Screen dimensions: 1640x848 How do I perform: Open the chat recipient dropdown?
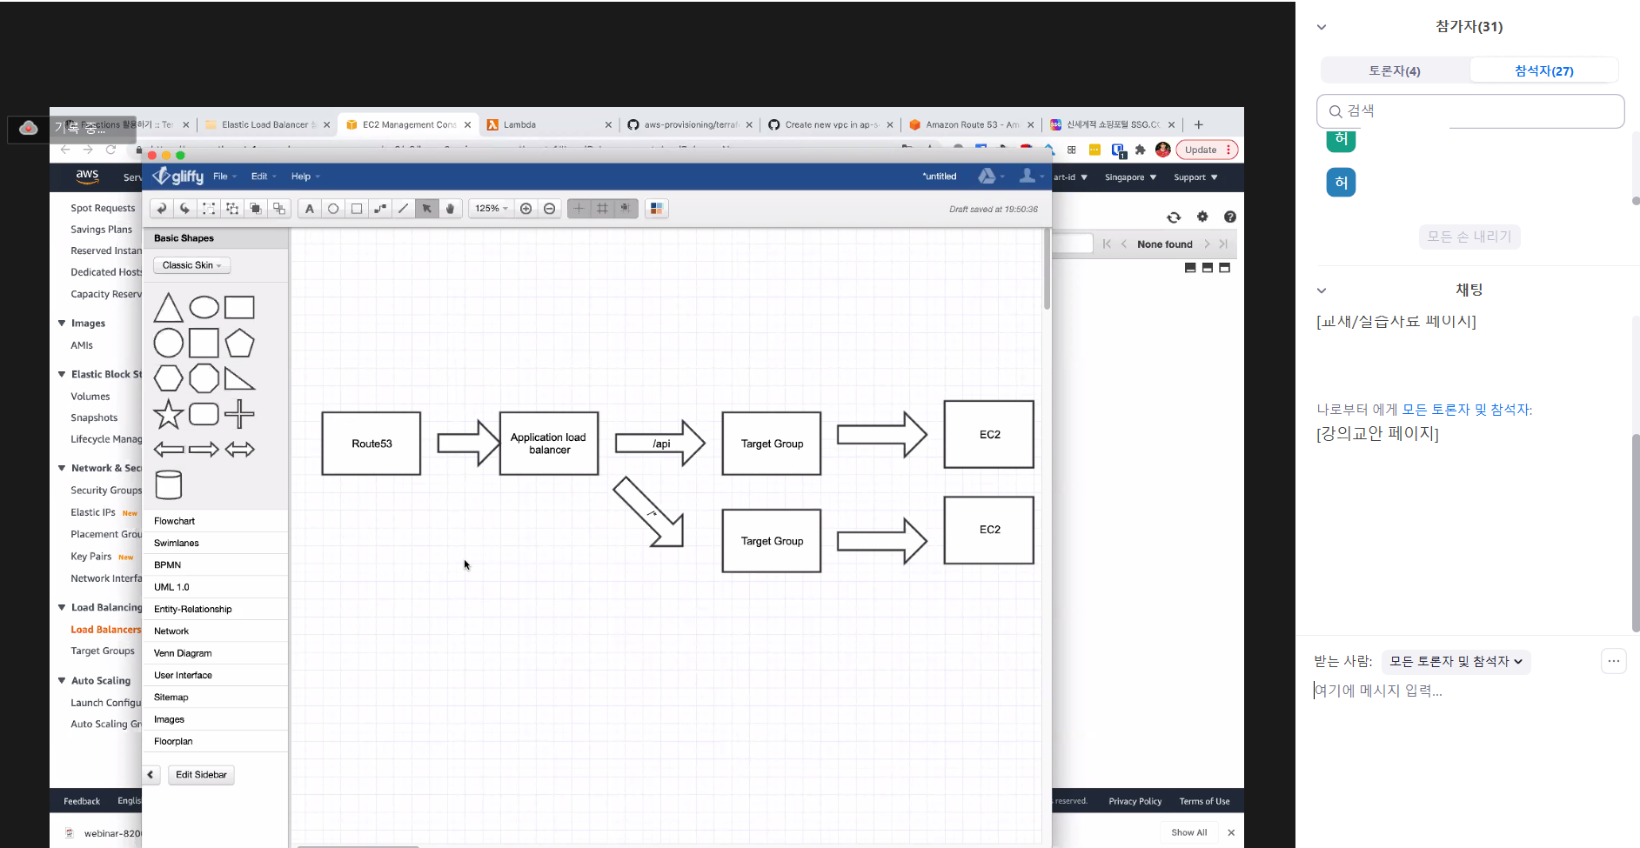pos(1456,662)
